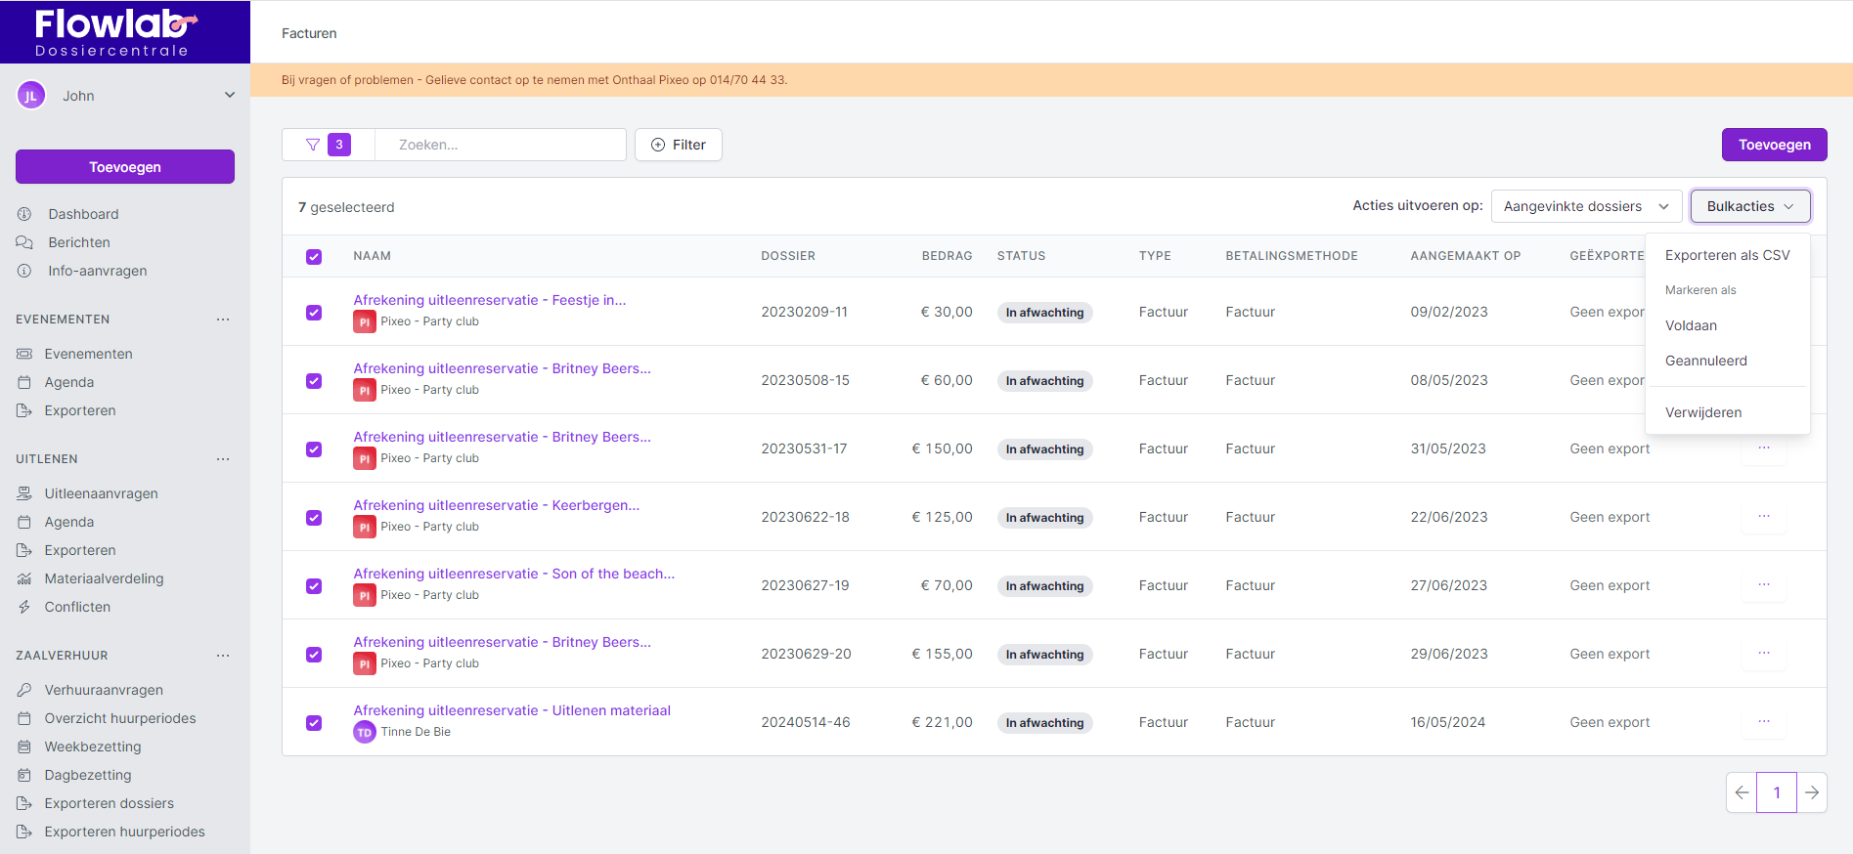This screenshot has height=854, width=1853.
Task: Go to previous page arrow
Action: (1742, 792)
